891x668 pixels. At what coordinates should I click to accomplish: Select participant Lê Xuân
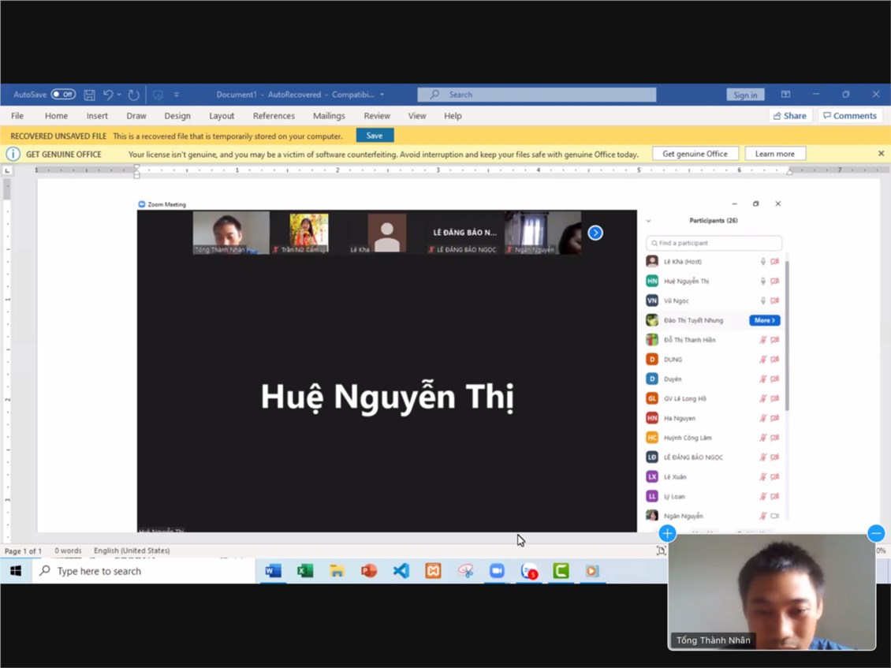[714, 476]
